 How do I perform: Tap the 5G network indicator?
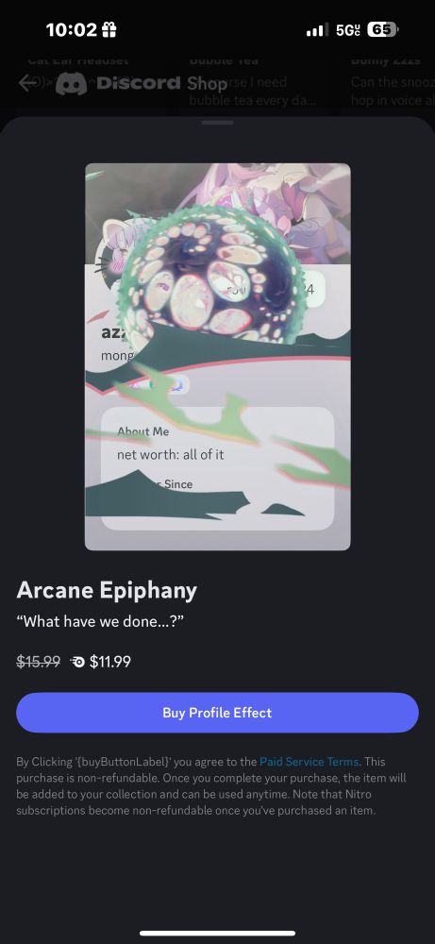tap(347, 30)
